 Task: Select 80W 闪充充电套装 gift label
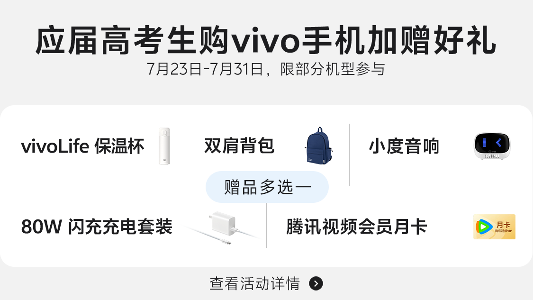[x=97, y=227]
